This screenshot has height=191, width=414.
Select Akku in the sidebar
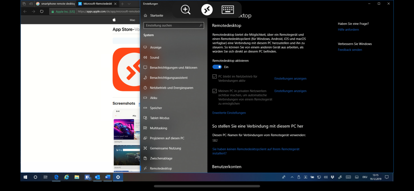pyautogui.click(x=153, y=98)
